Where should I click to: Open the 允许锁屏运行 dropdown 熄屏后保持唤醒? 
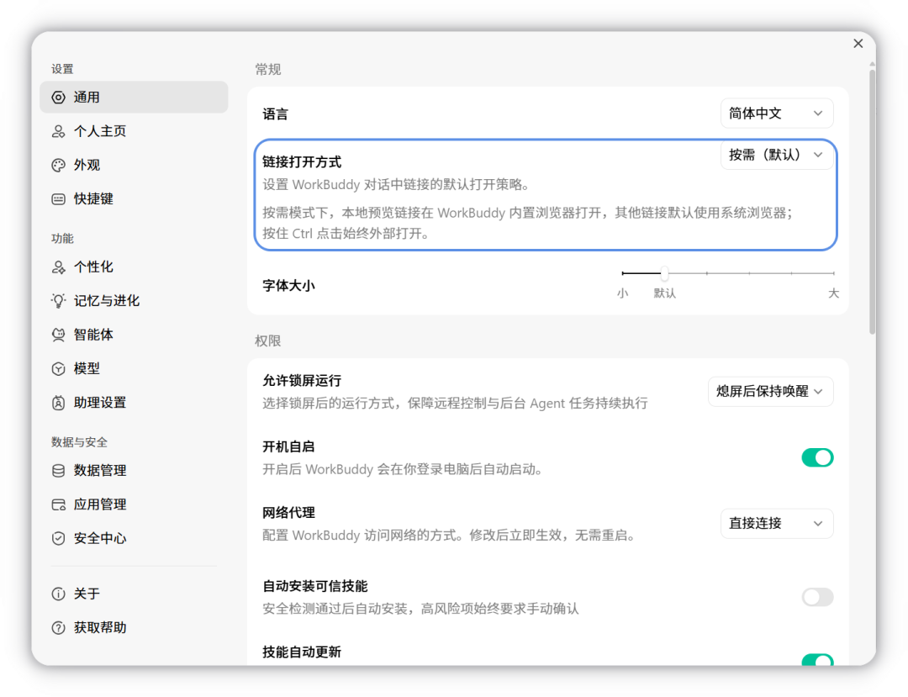(x=770, y=391)
